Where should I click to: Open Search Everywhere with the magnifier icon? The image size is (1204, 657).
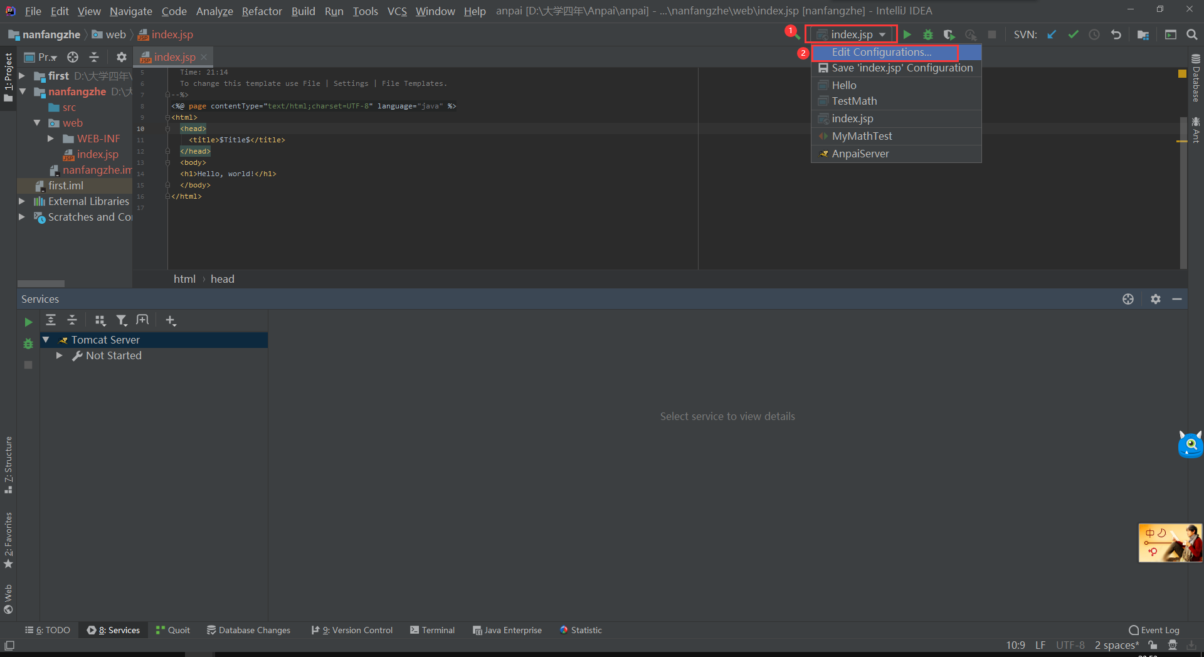tap(1192, 34)
